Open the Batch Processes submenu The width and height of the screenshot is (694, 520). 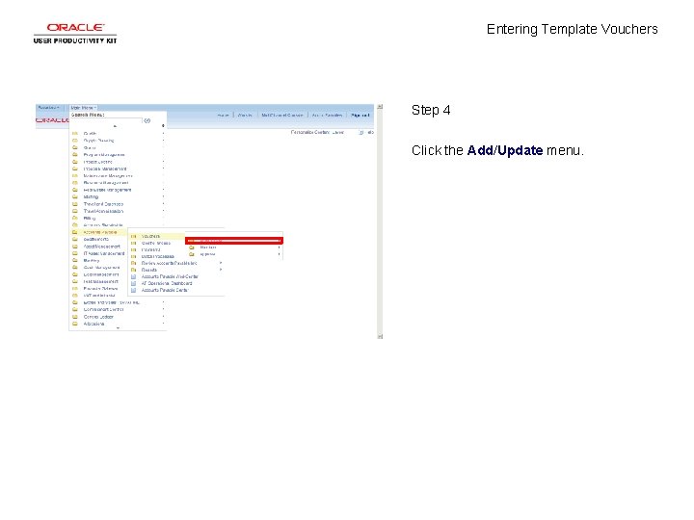click(x=157, y=256)
